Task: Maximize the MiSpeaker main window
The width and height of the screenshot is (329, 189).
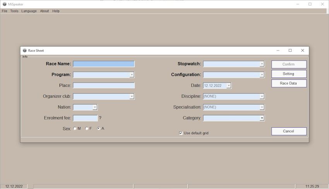Action: (310, 4)
